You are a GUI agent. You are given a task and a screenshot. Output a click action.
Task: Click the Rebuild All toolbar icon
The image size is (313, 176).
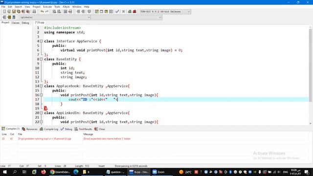(111, 12)
